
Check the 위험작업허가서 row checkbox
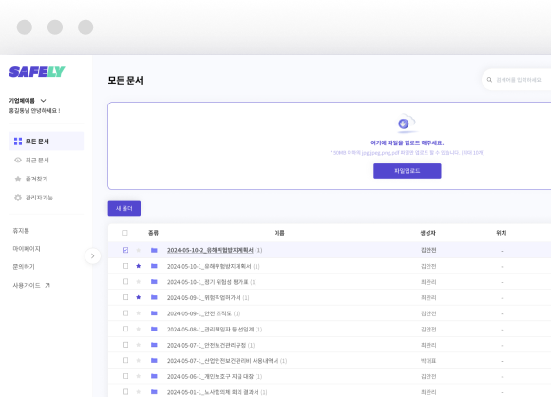[x=125, y=297]
